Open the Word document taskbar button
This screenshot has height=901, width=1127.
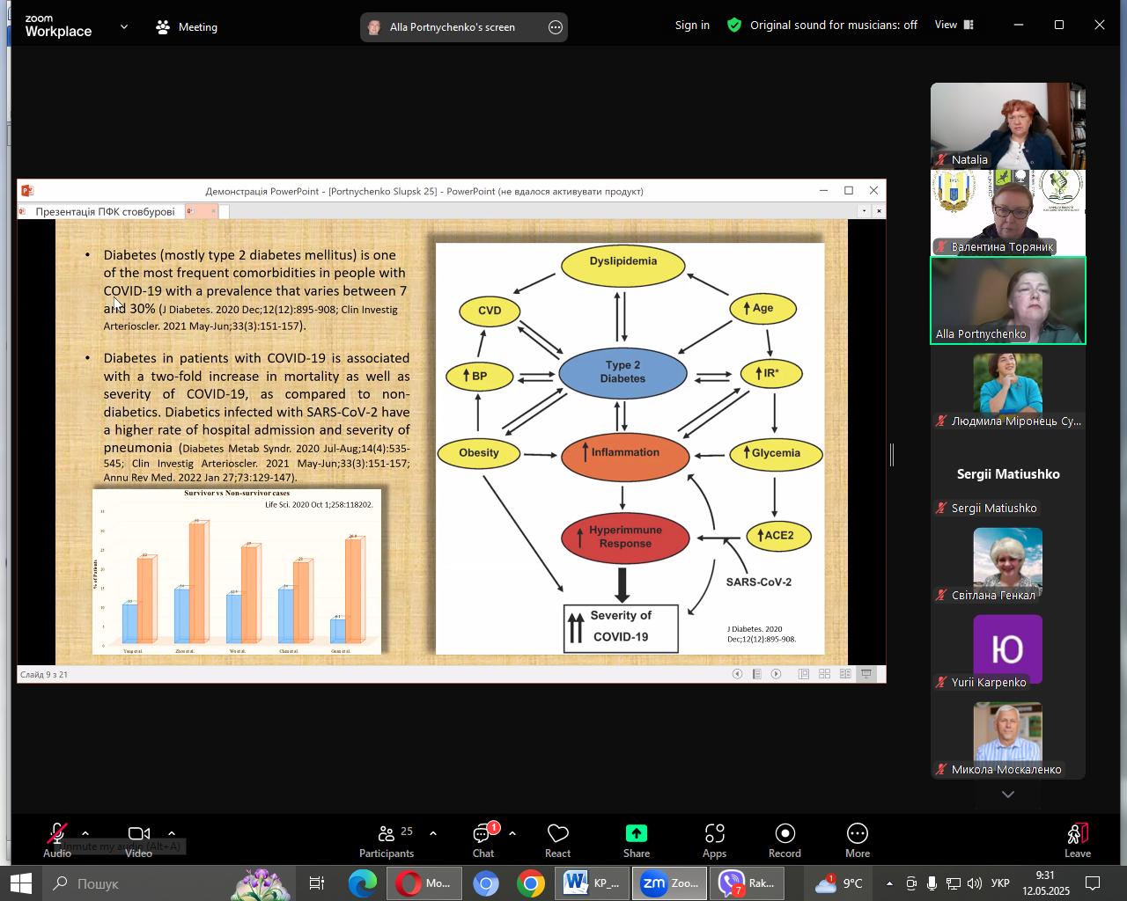coord(593,883)
